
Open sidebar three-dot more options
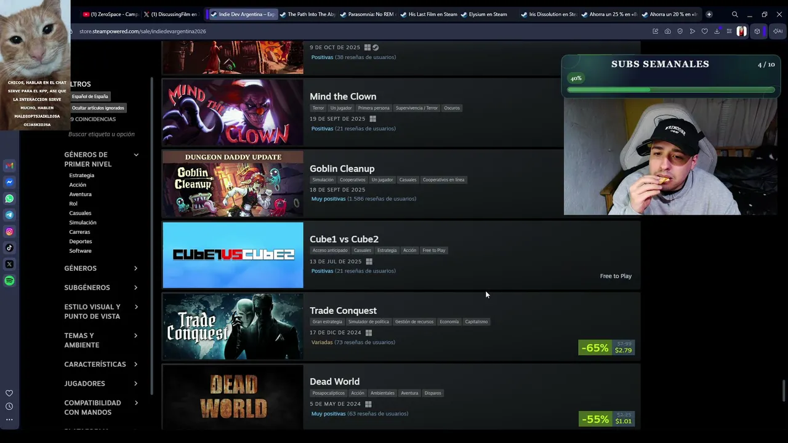[x=9, y=420]
